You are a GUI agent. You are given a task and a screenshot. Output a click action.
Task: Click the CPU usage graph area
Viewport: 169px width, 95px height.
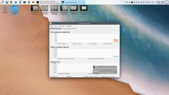(88, 38)
